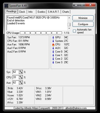100x113 pixels.
Task: Click the last CPU Usage bar segment
Action: [x=60, y=33]
